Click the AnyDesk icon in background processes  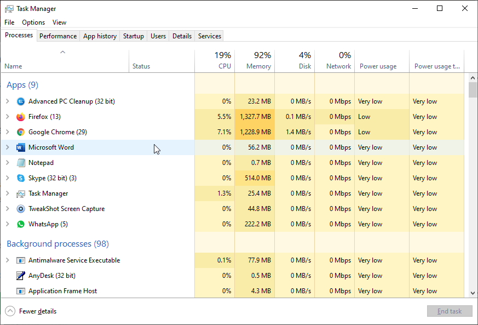click(21, 276)
